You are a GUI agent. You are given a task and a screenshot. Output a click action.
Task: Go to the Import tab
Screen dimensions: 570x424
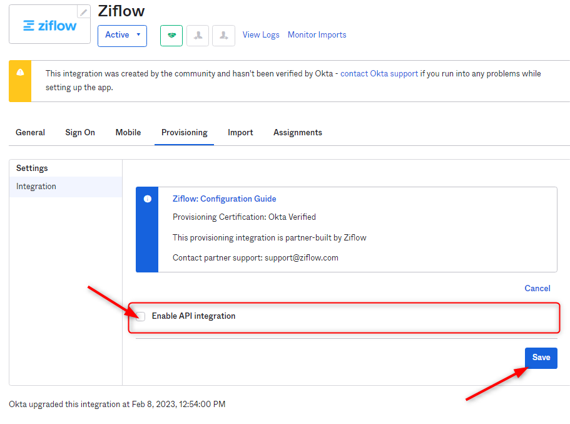coord(240,133)
